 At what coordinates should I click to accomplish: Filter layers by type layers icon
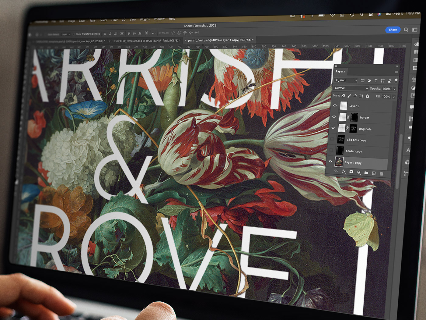pyautogui.click(x=376, y=81)
